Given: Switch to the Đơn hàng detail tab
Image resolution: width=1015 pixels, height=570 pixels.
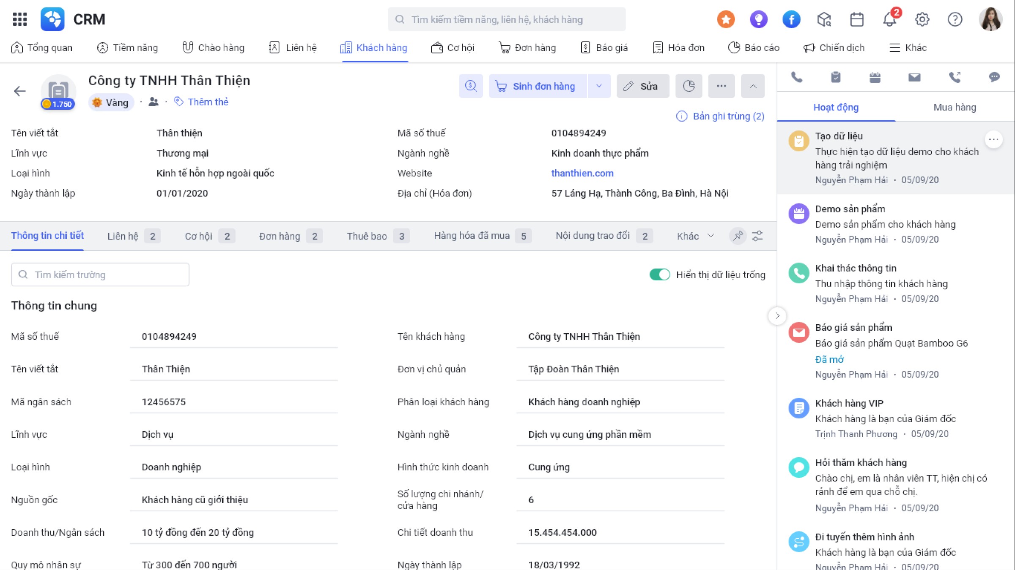Looking at the screenshot, I should click(x=280, y=236).
